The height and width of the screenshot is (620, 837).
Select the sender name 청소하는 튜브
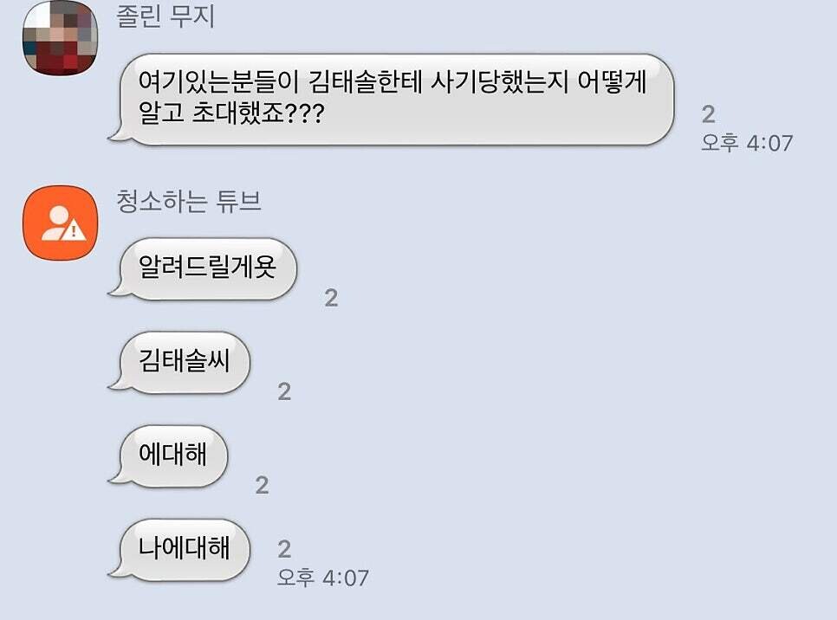click(189, 201)
